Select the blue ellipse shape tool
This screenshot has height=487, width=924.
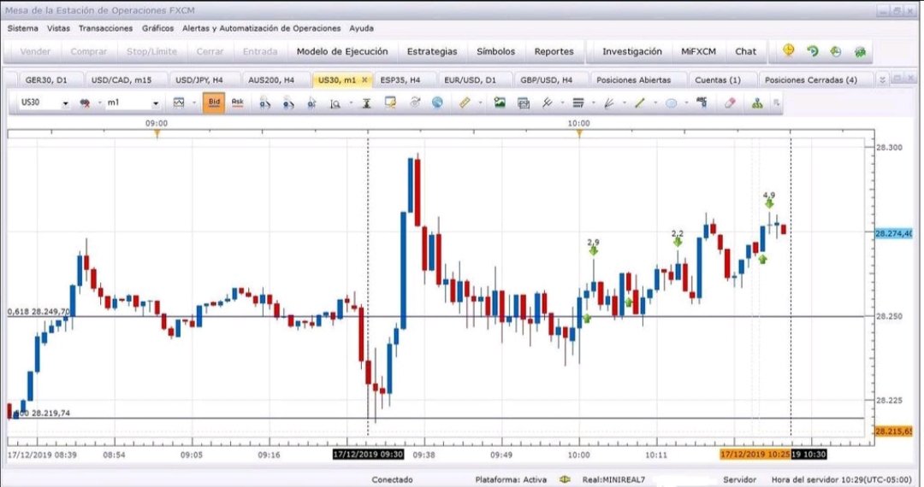pyautogui.click(x=672, y=103)
